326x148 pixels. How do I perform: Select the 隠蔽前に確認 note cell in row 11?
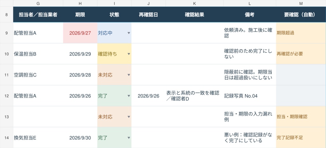[x=250, y=75]
